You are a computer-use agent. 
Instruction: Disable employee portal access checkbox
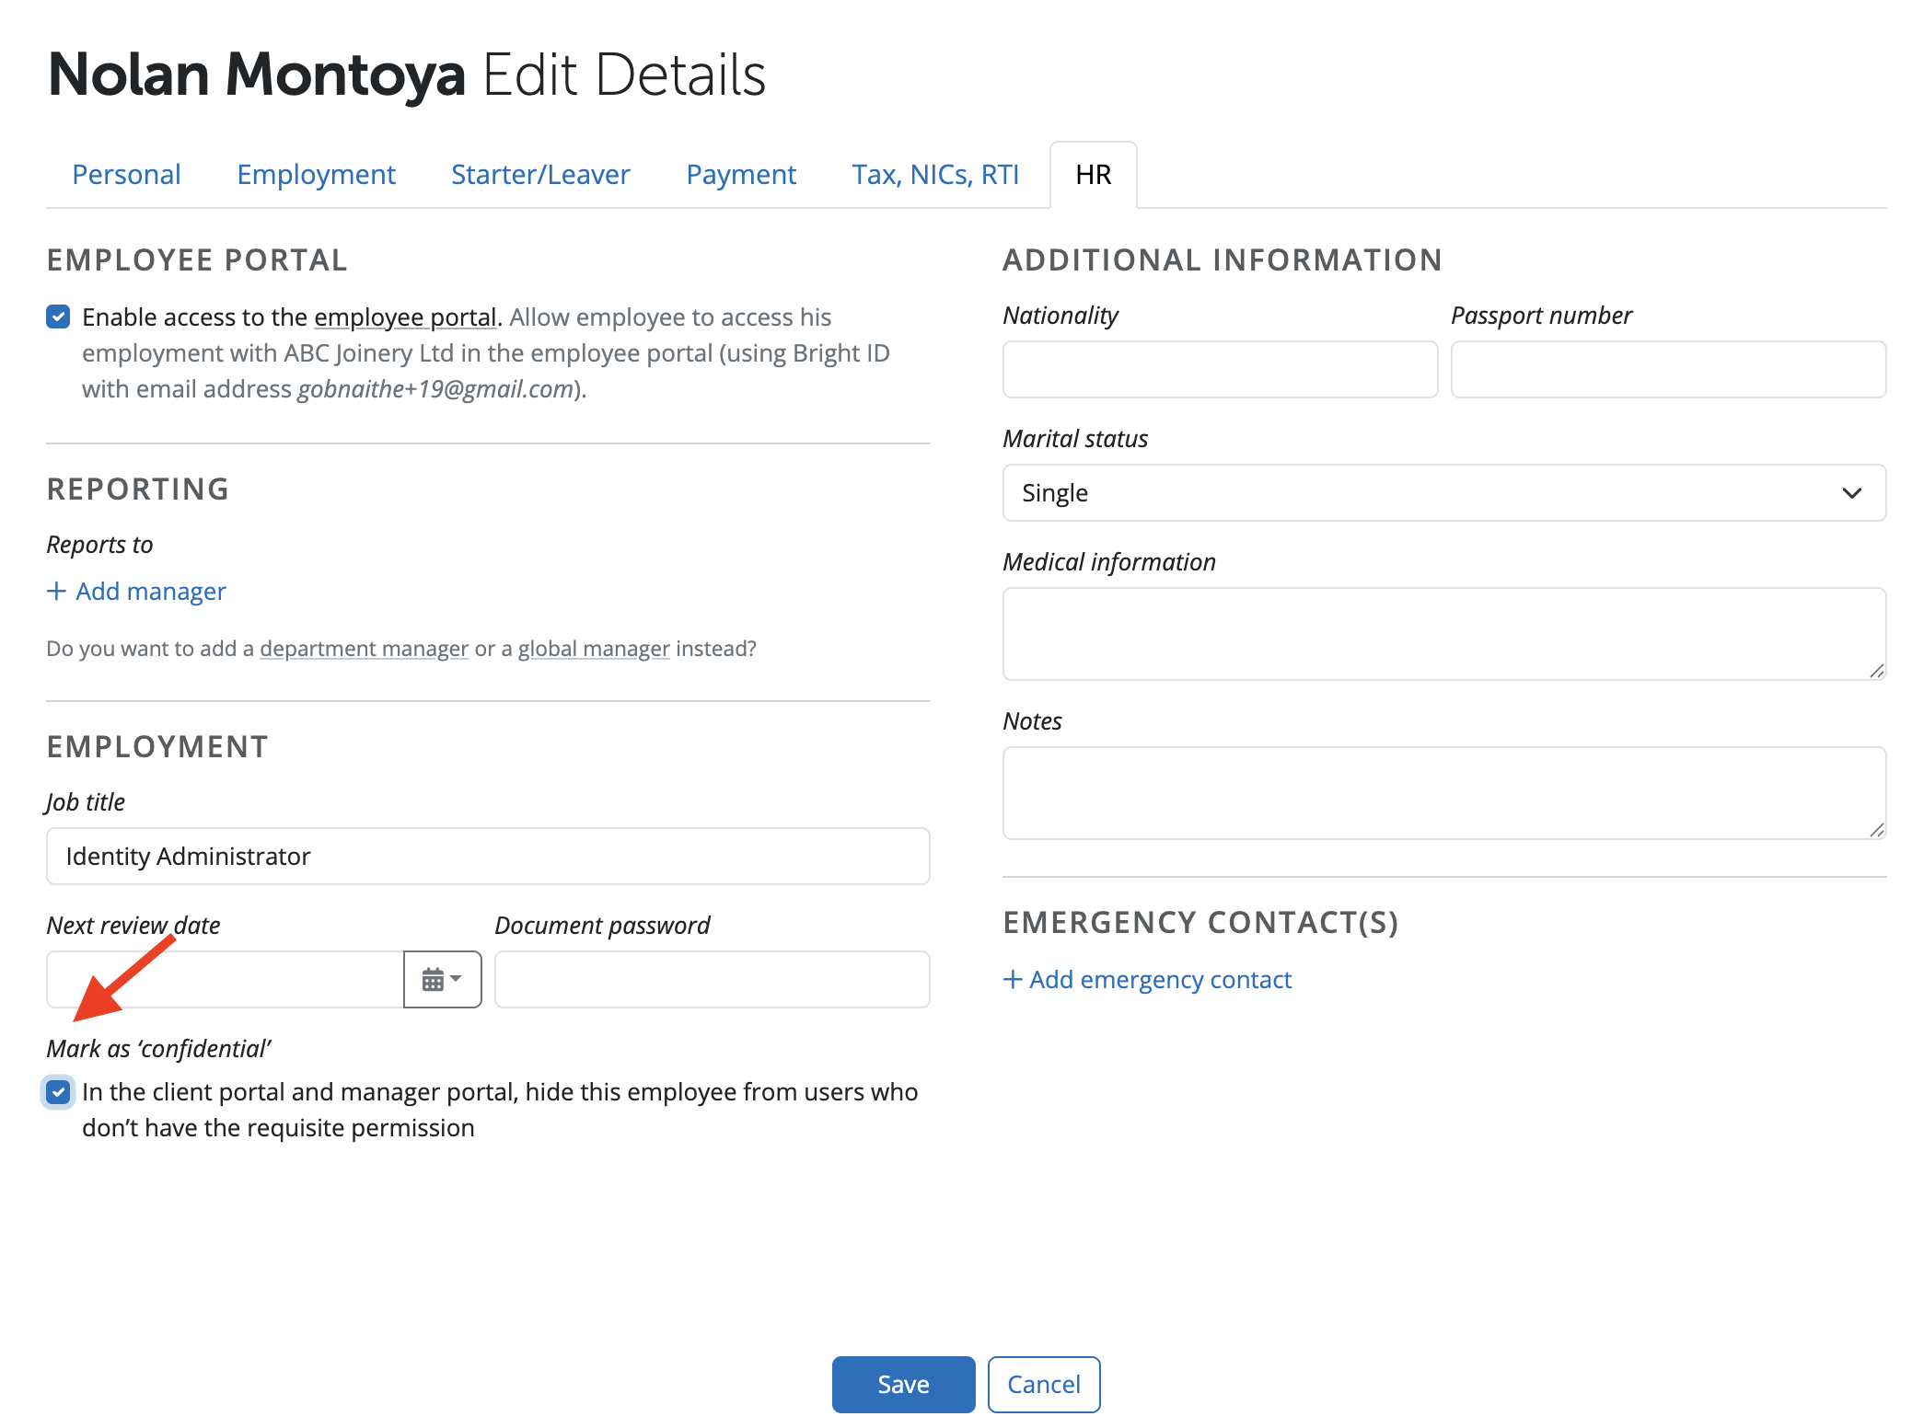[x=58, y=317]
